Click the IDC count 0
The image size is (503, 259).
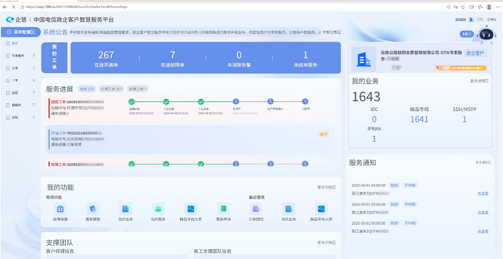tap(374, 119)
